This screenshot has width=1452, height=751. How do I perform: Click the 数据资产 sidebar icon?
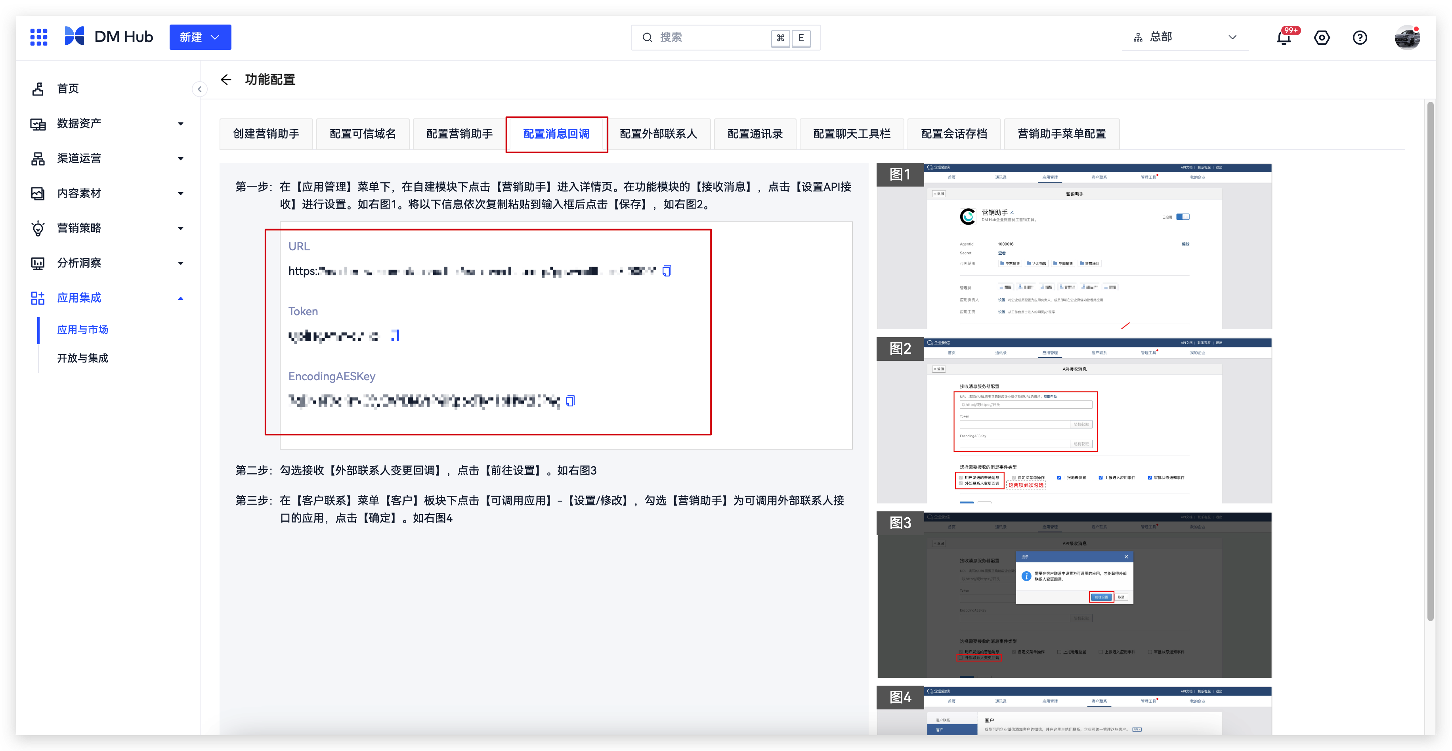pos(38,123)
